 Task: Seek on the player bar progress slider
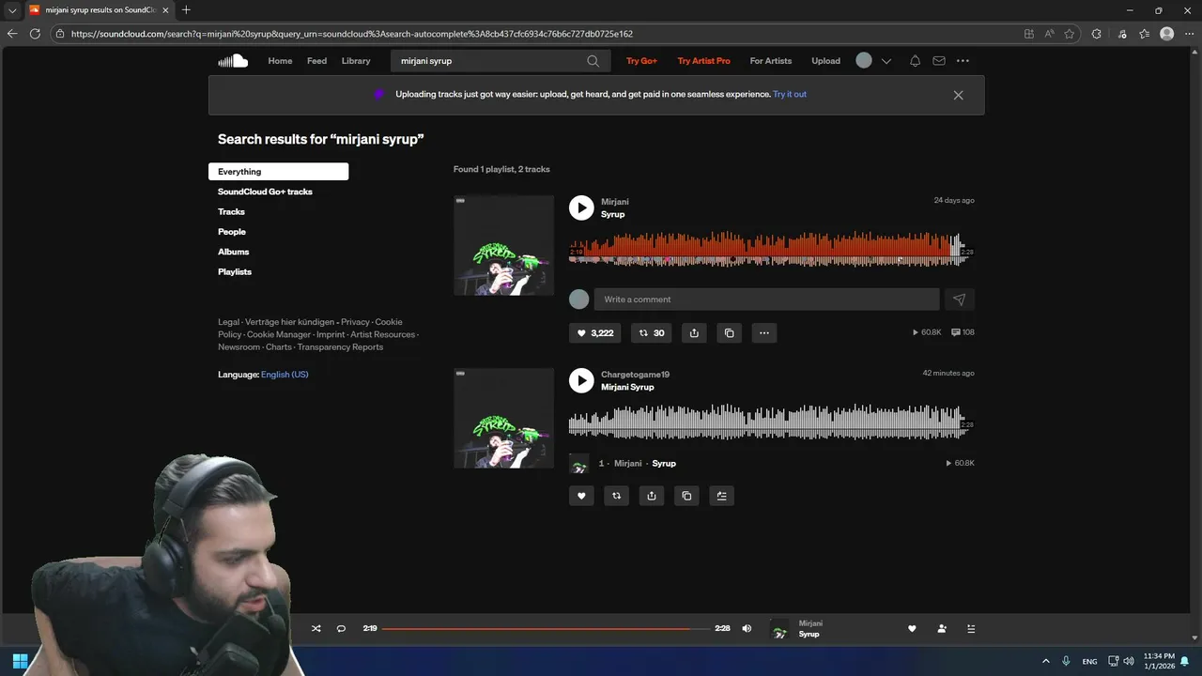(546, 629)
